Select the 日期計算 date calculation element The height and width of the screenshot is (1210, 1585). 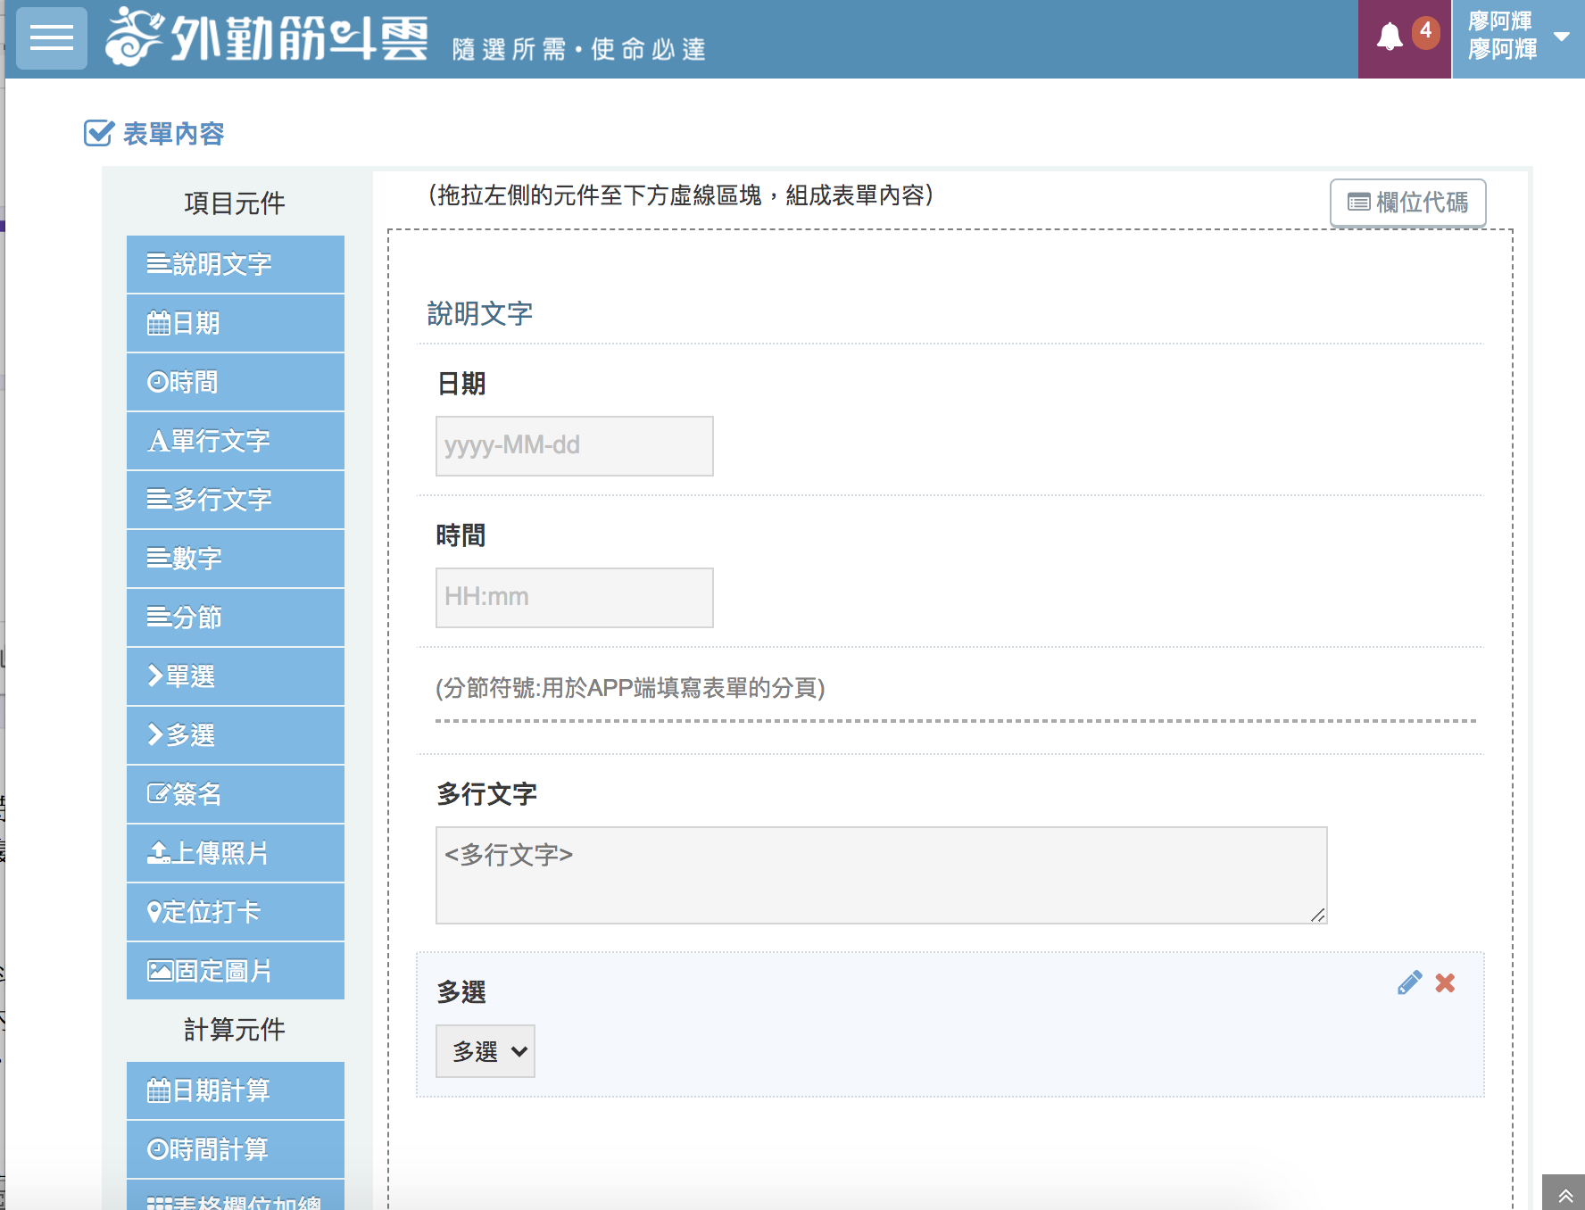coord(234,1090)
